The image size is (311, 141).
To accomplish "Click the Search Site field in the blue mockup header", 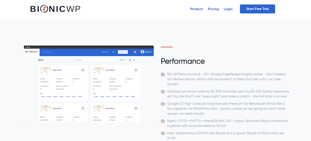I will click(51, 52).
